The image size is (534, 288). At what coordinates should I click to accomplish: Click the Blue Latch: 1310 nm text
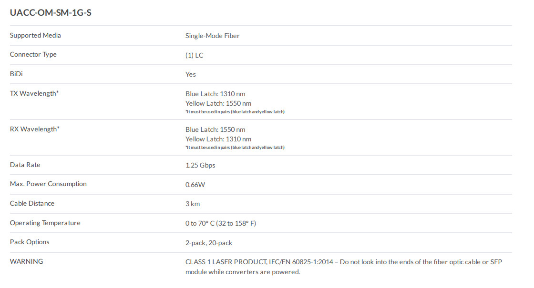[x=215, y=94]
